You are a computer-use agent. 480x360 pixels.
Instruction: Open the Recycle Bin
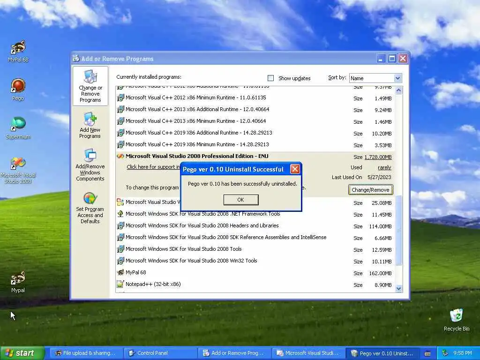click(x=457, y=320)
